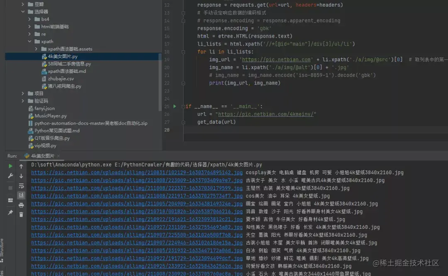
Task: Fold the for loop at line 18
Action: 183,52
